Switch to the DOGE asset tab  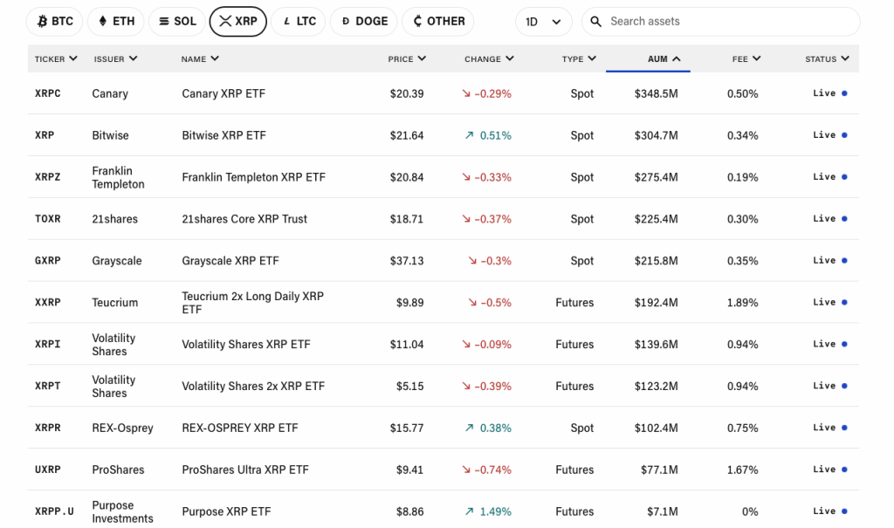pyautogui.click(x=363, y=21)
